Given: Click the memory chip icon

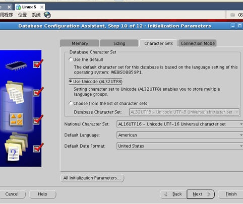Looking at the screenshot, I should pos(16,65).
